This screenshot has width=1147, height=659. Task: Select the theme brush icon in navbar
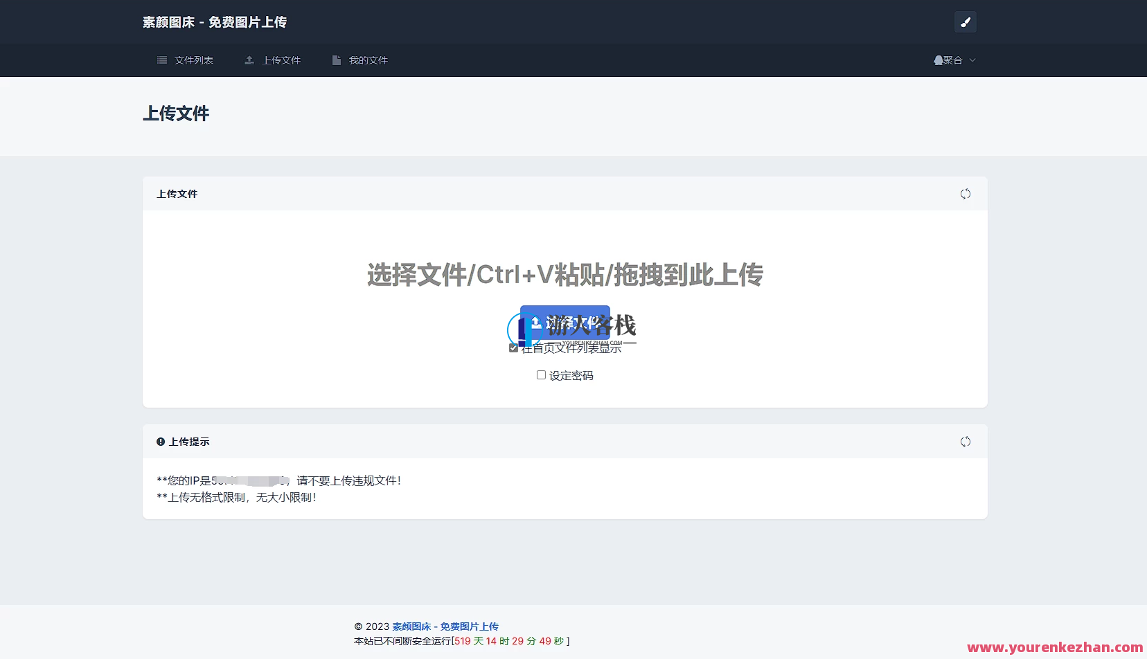[x=966, y=21]
